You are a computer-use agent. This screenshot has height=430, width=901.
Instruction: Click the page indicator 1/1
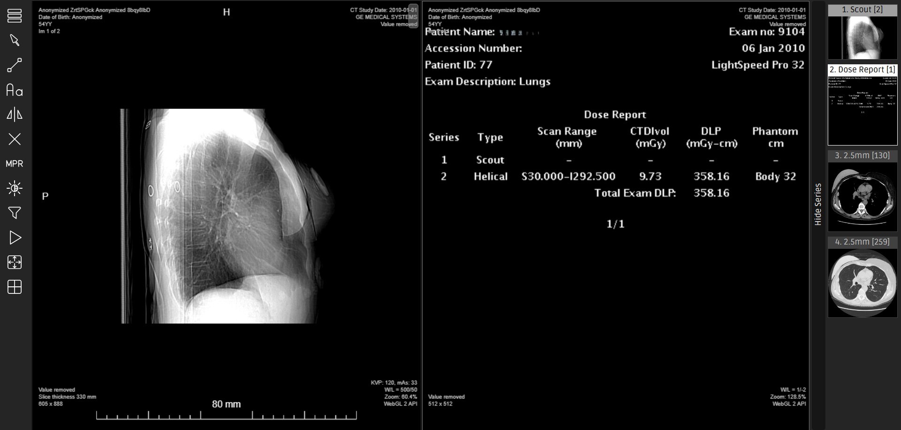[x=616, y=224]
